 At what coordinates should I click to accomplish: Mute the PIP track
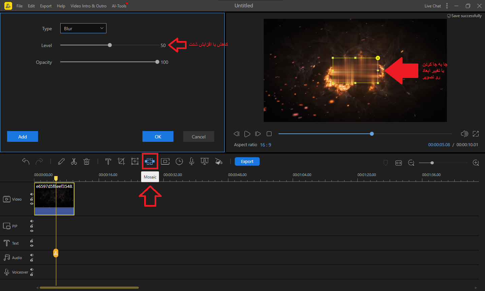point(32,221)
